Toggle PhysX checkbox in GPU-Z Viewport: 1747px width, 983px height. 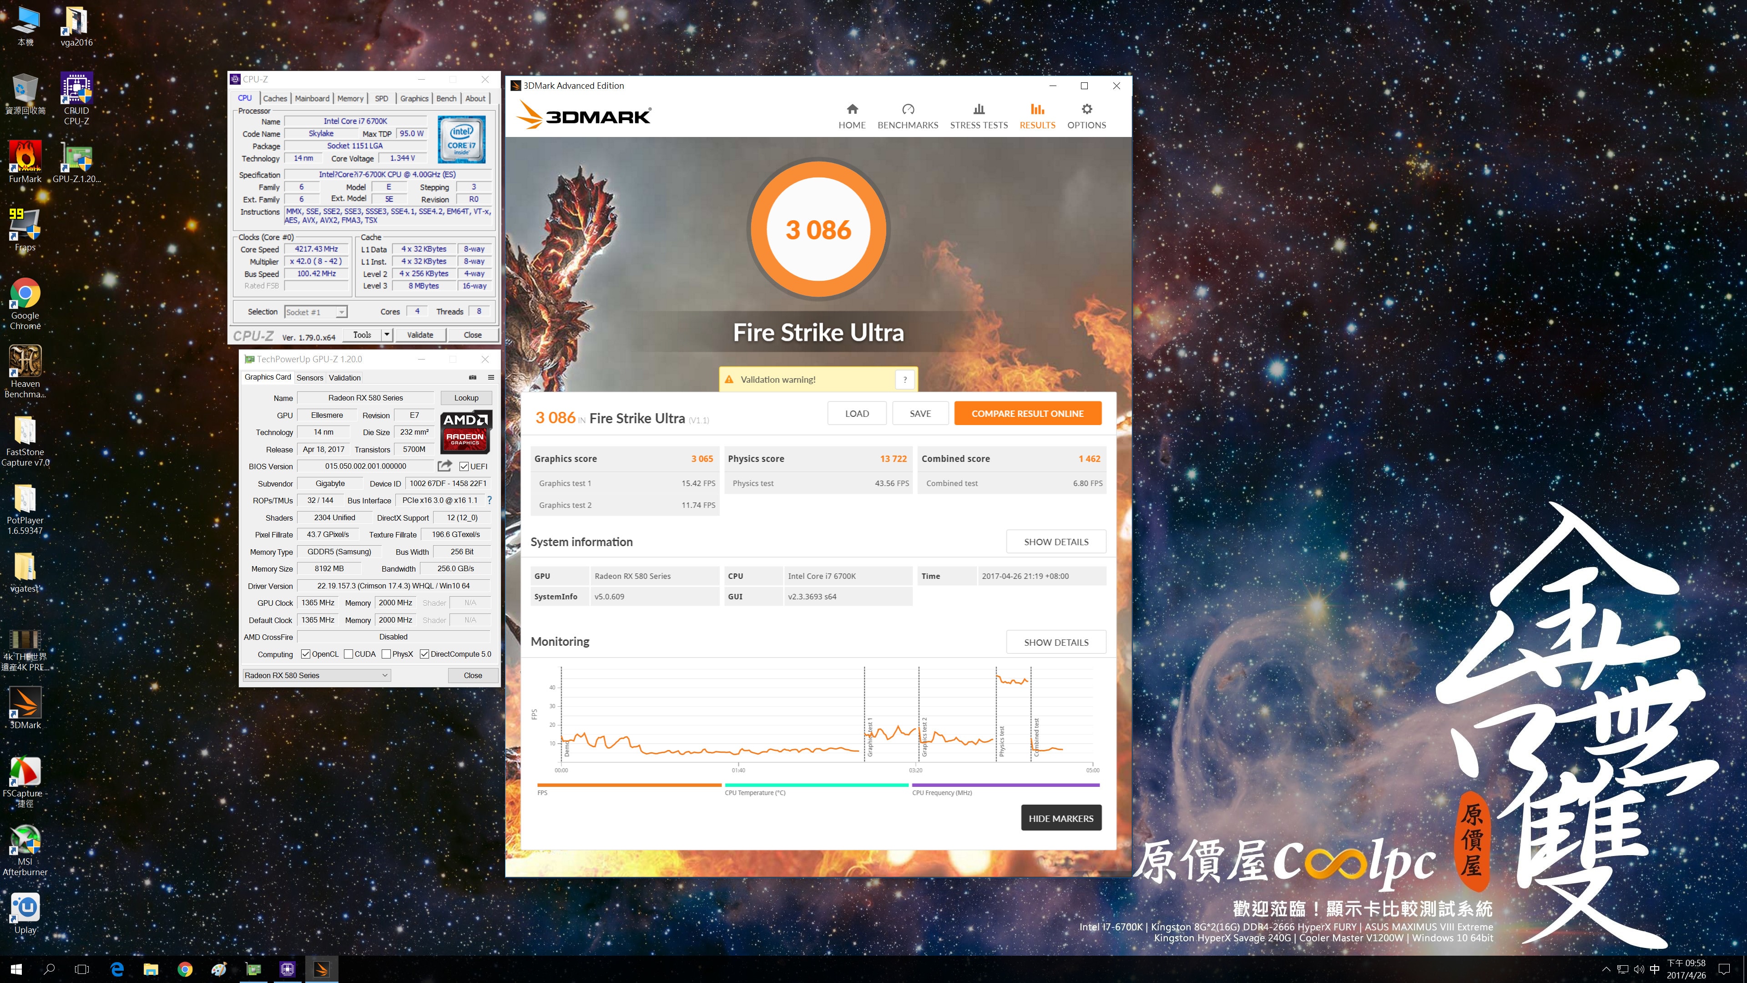click(386, 654)
